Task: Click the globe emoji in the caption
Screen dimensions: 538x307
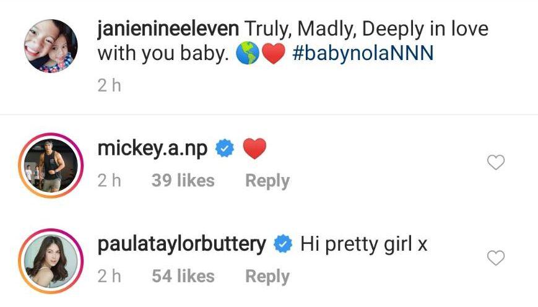Action: pyautogui.click(x=246, y=54)
